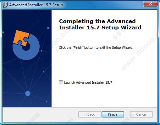The height and width of the screenshot is (125, 160).
Task: Click the "Installer 15.7 Setup Wizard" heading line
Action: click(100, 27)
